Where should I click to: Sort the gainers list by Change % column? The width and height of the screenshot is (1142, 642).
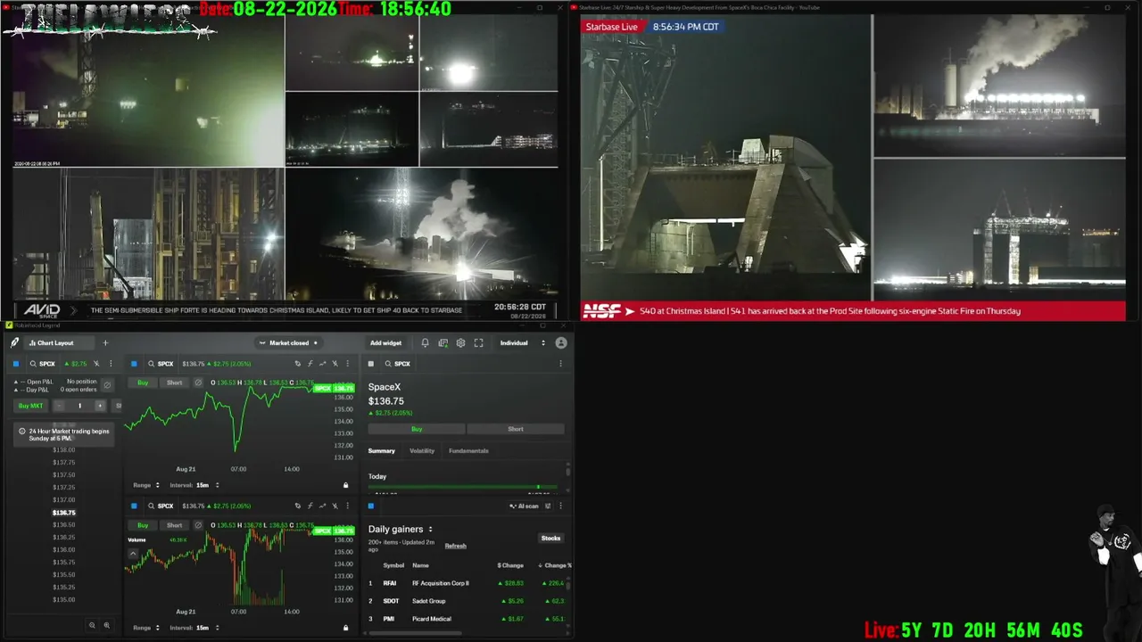click(x=555, y=565)
